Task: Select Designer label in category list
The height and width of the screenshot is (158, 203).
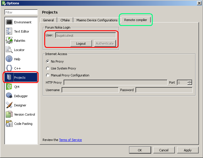Action: 20,105
